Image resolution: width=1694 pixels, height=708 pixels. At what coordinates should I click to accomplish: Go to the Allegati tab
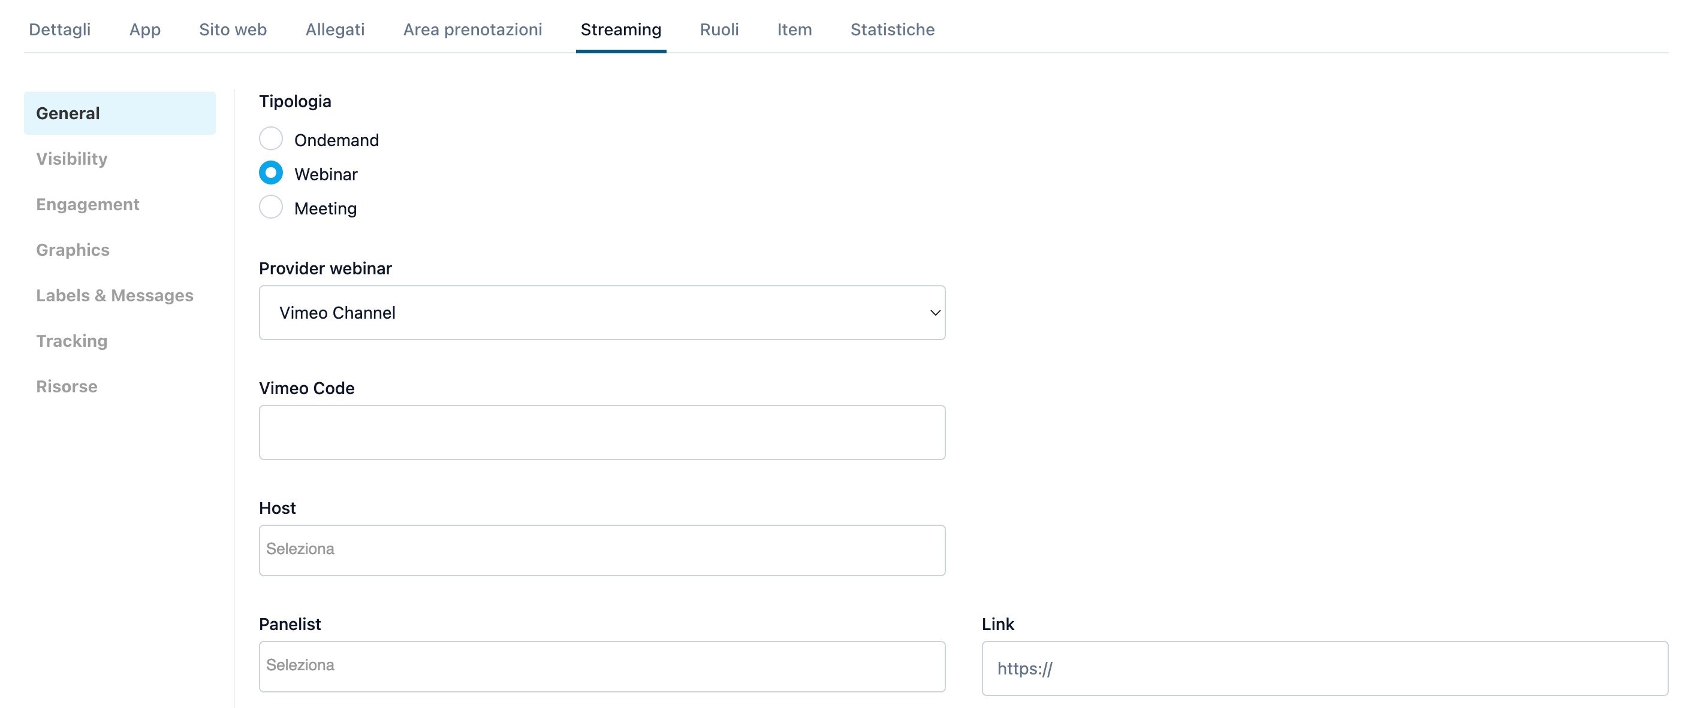click(334, 29)
